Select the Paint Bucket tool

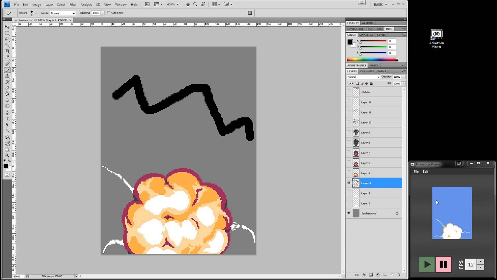[x=7, y=94]
